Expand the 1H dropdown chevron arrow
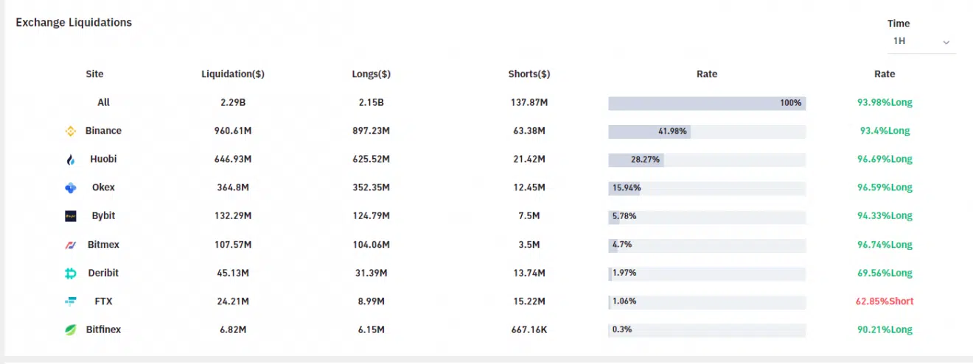The height and width of the screenshot is (364, 973). pos(946,43)
